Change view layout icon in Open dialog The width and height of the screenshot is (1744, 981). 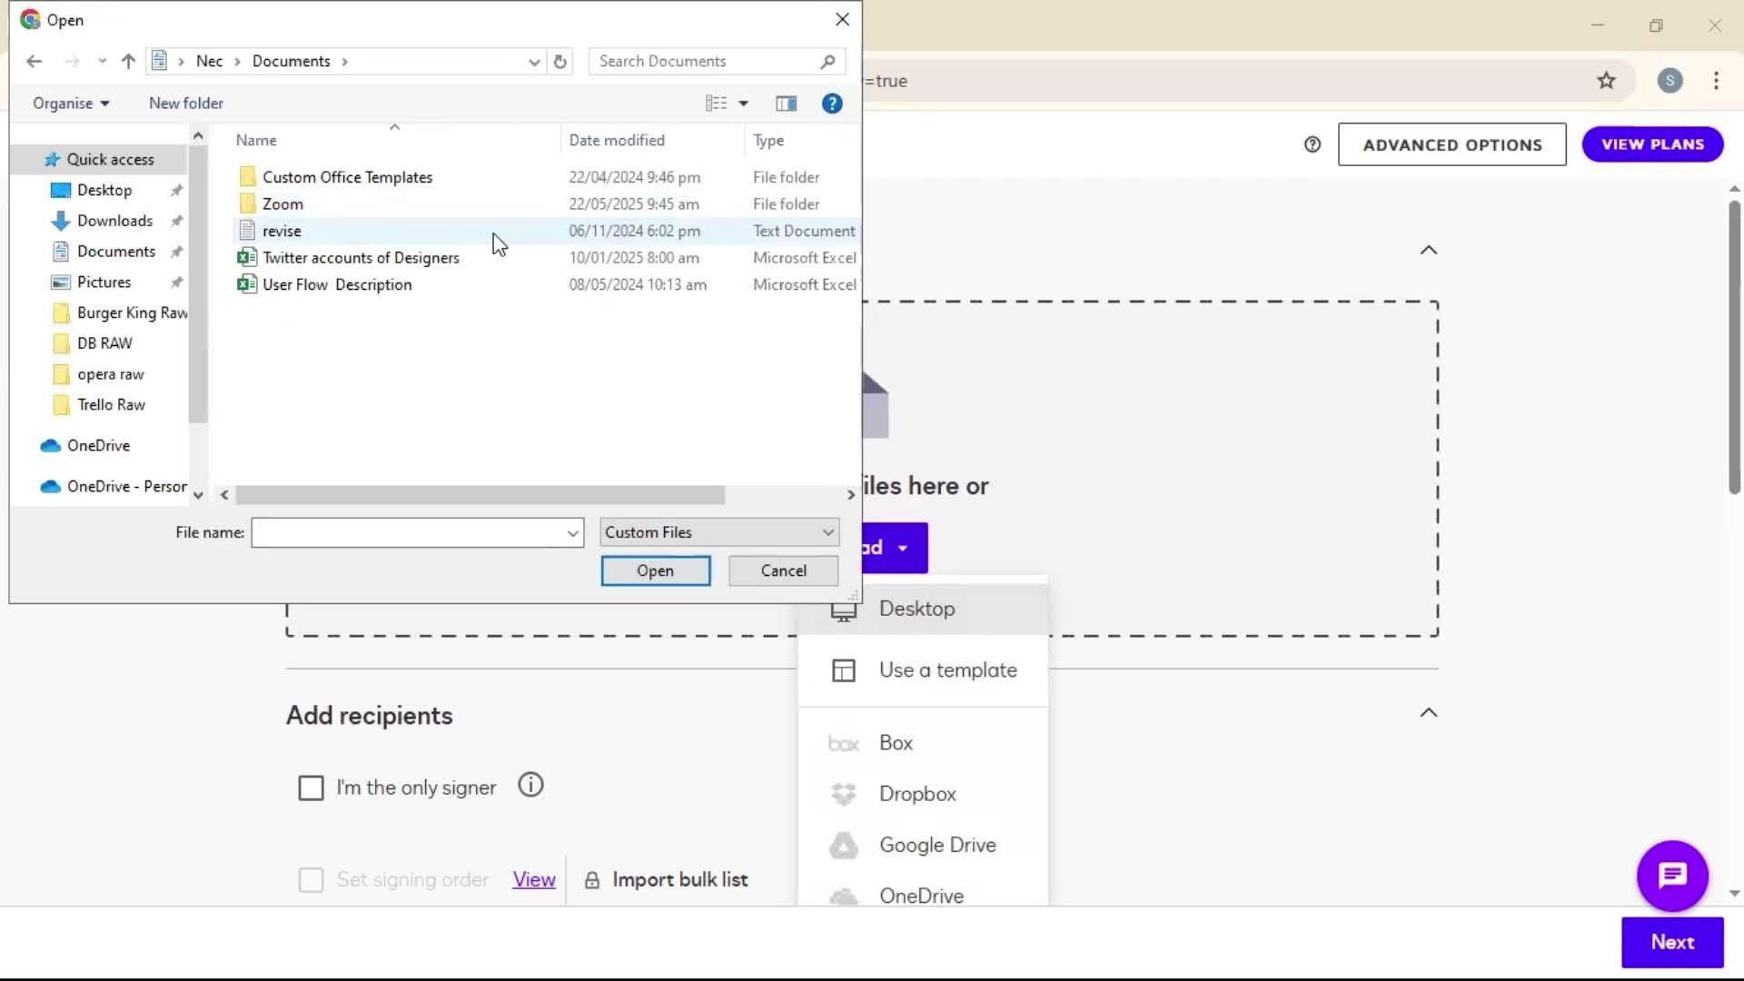point(716,104)
